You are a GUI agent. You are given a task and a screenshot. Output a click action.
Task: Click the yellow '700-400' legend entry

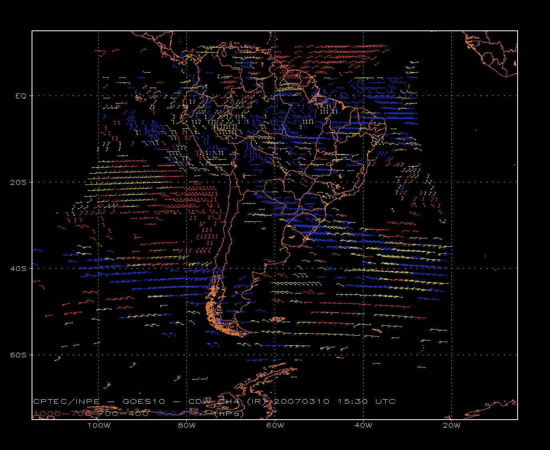click(124, 414)
